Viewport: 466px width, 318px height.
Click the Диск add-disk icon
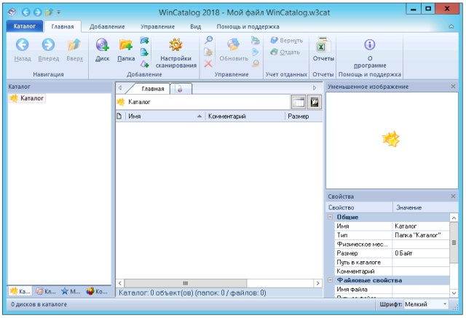pyautogui.click(x=102, y=45)
